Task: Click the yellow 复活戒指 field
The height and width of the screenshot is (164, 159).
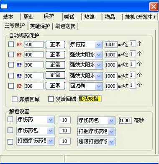Action: click(x=90, y=99)
